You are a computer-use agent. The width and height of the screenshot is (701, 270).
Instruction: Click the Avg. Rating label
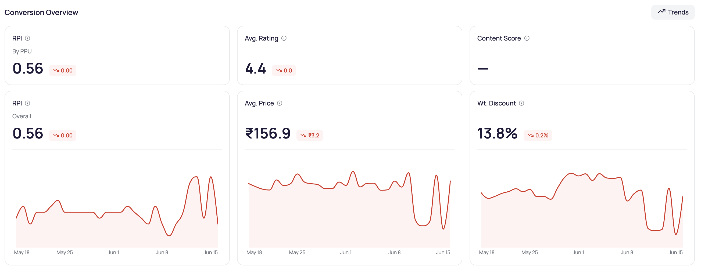point(262,38)
